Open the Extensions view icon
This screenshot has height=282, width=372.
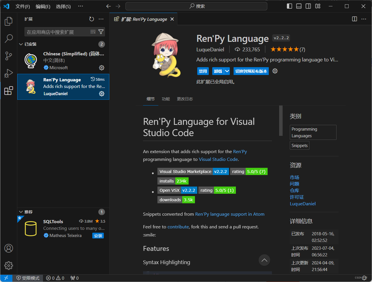[x=9, y=91]
